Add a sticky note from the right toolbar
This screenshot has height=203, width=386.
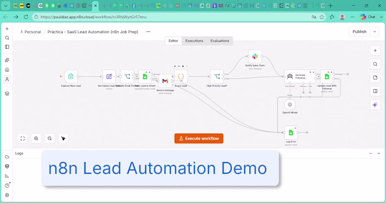coord(375,77)
